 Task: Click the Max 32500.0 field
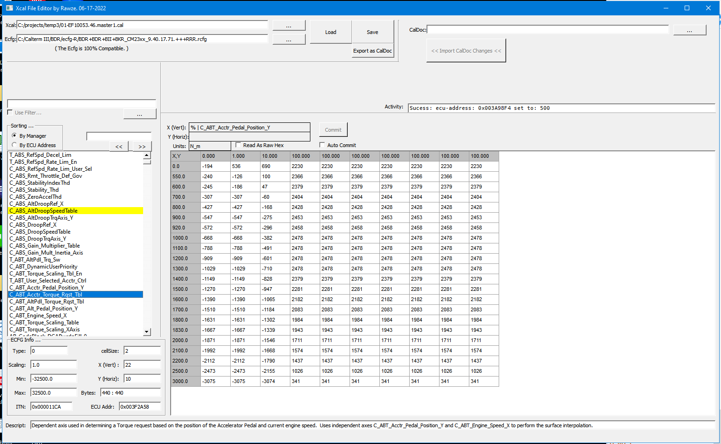[x=54, y=392]
